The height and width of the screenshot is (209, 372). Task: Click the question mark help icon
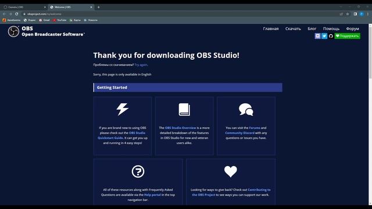(138, 171)
